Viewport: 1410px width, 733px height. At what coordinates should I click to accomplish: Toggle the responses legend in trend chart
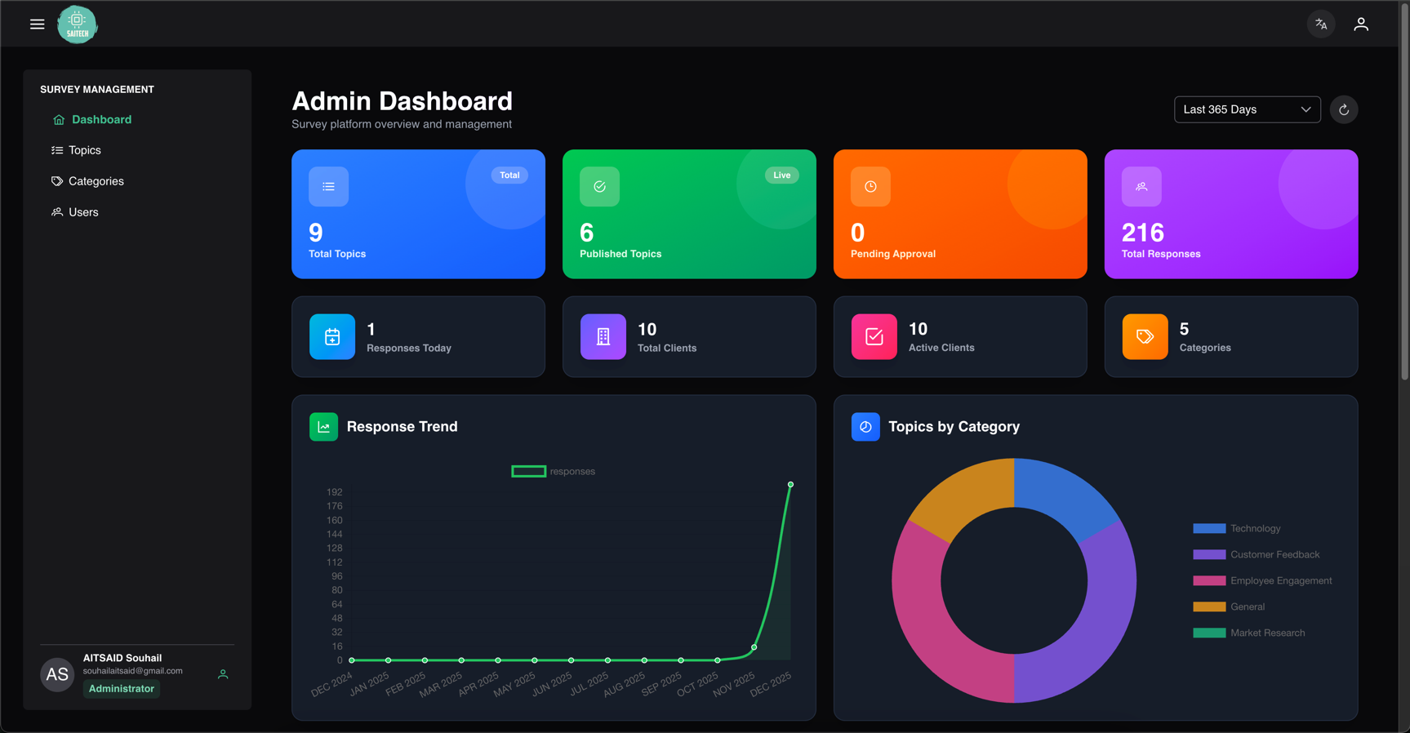(x=554, y=472)
